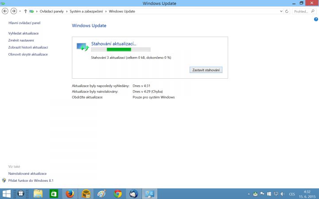Open taskbar clock showing 4:32

coord(307,194)
